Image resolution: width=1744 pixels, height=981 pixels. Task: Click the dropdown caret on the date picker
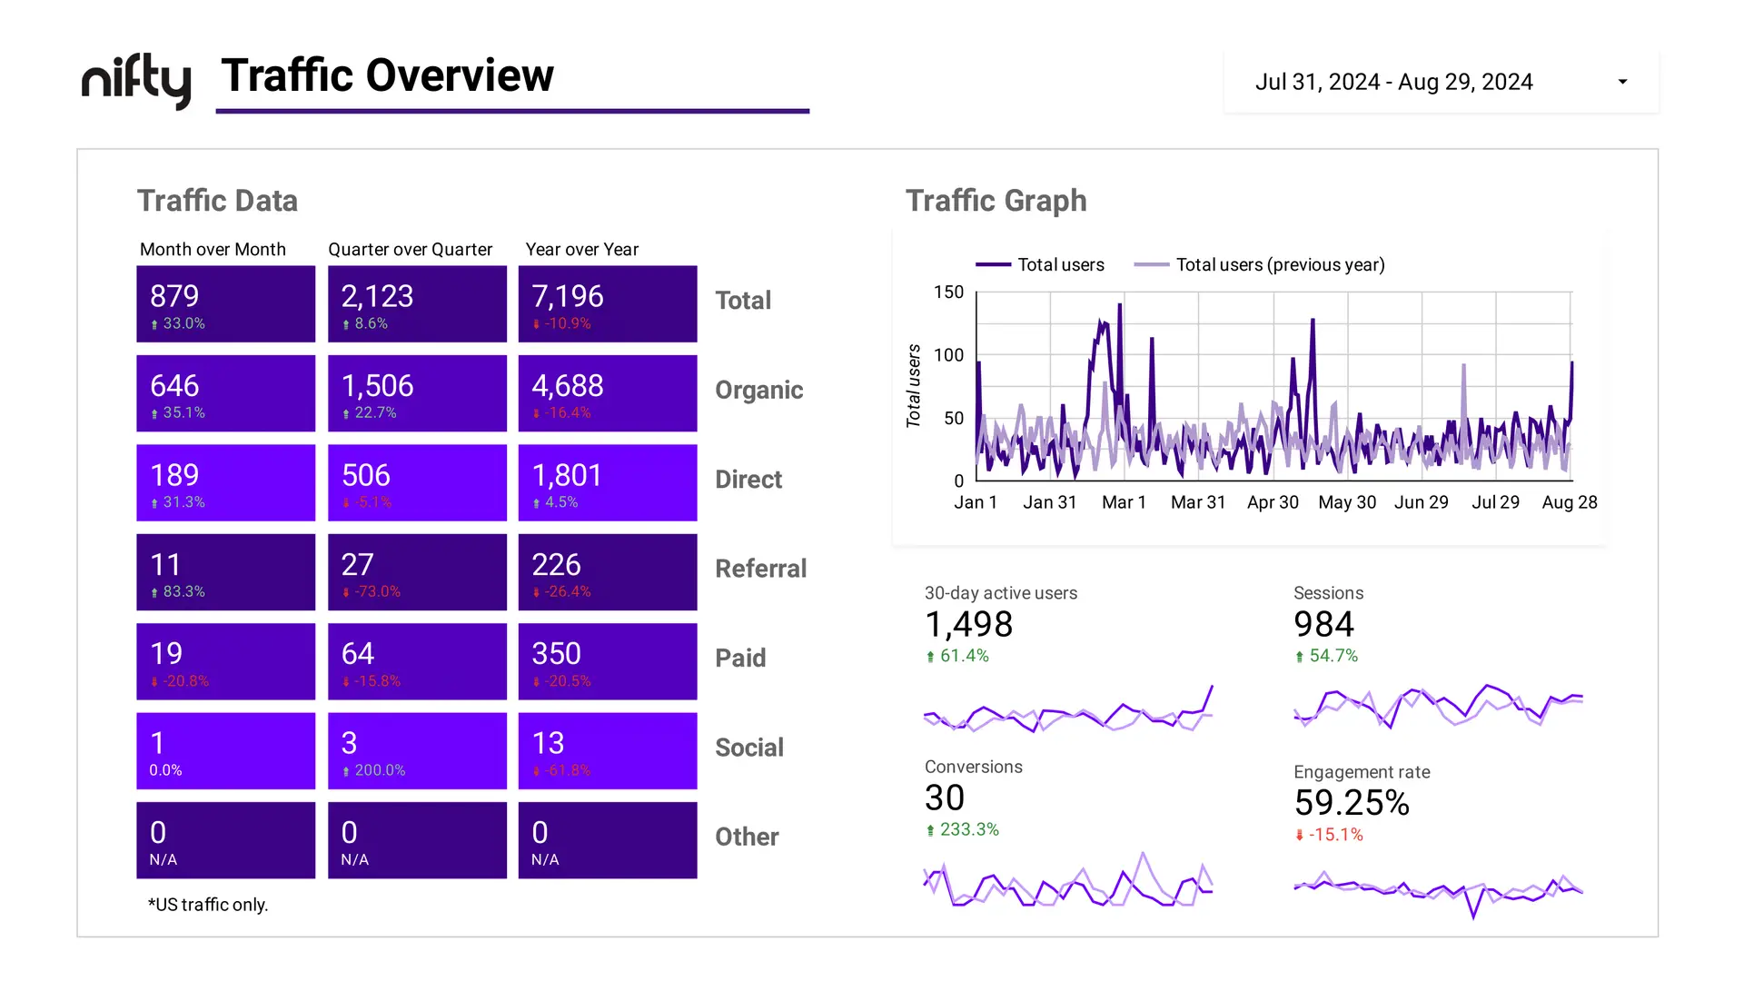pos(1622,81)
